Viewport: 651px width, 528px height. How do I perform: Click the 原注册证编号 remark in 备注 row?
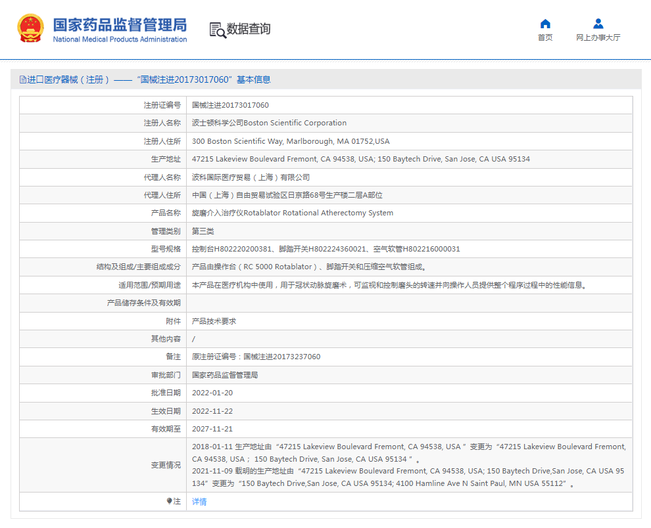256,357
